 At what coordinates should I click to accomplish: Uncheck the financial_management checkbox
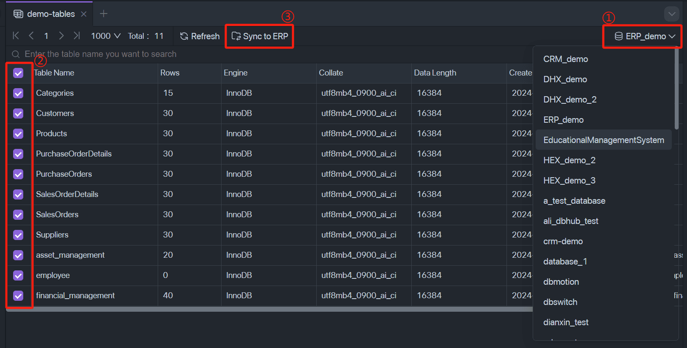[18, 296]
